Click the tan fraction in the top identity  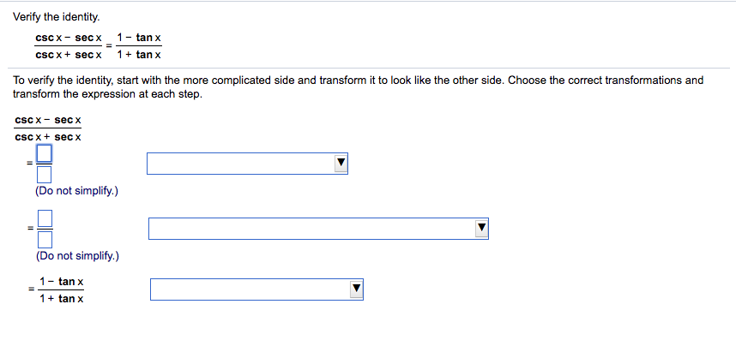pos(139,46)
